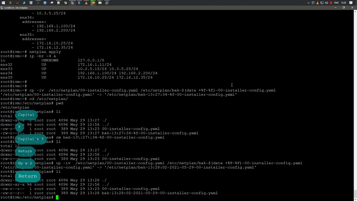Click 'netplan apply' command text
This screenshot has height=201, width=357.
[45, 52]
